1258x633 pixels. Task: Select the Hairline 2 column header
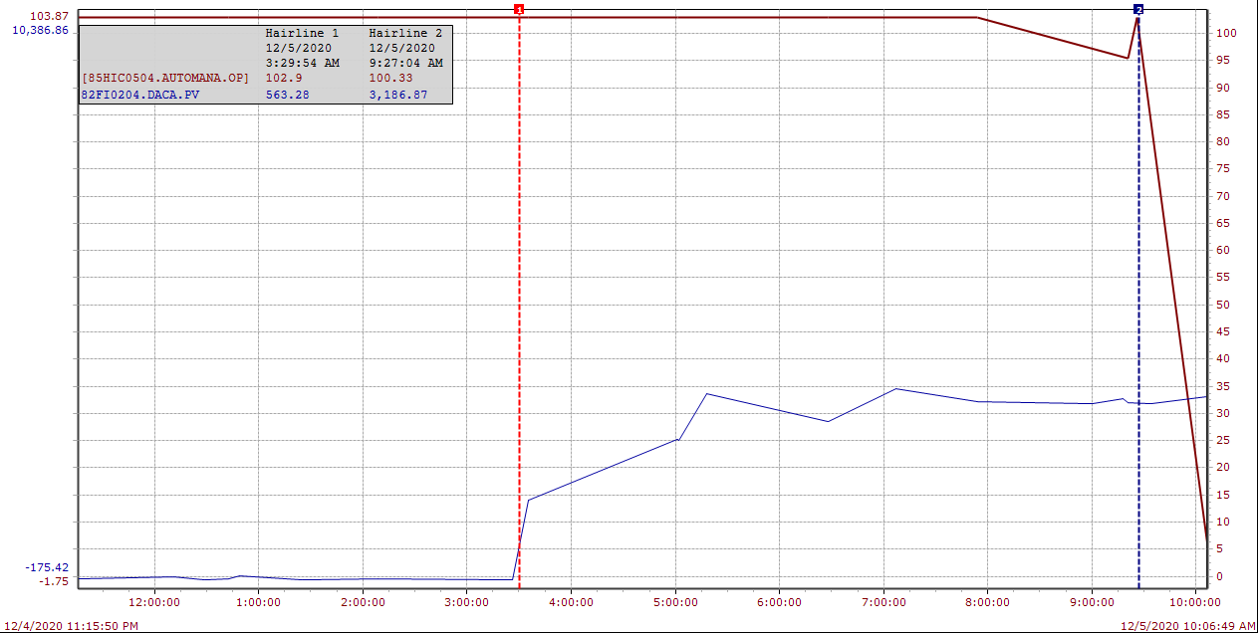(405, 33)
